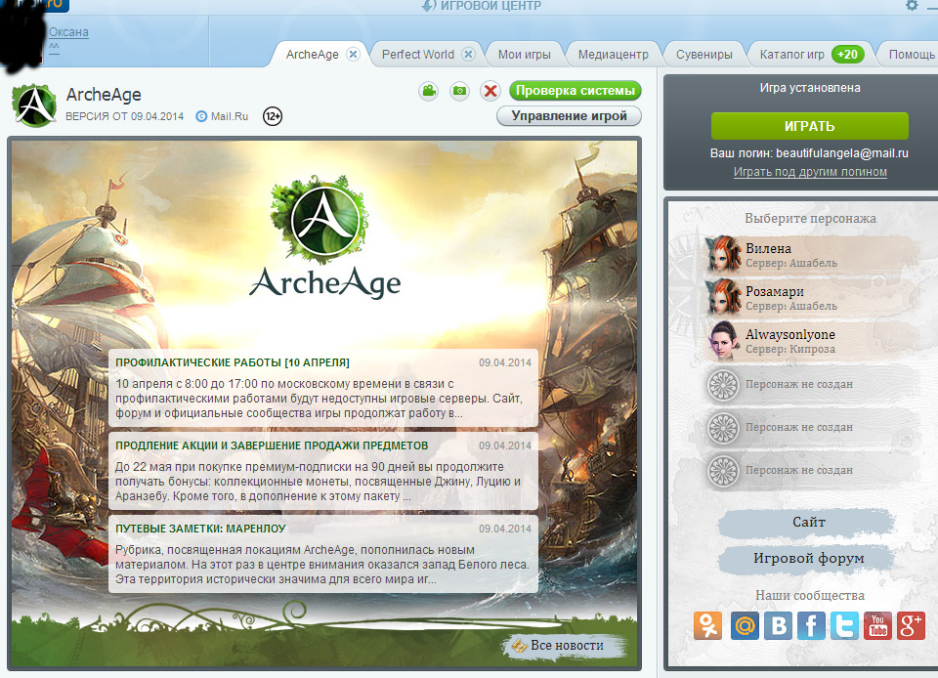This screenshot has height=678, width=938.
Task: Click the large ArcheAge banner logo
Action: click(324, 237)
